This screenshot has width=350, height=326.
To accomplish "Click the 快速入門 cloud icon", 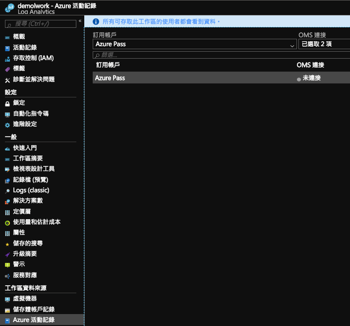I will point(7,149).
